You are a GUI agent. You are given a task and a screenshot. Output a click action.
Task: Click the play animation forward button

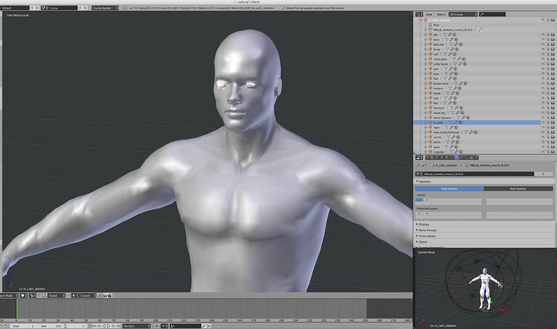click(109, 326)
